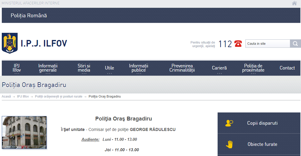This screenshot has width=301, height=156.
Task: Open the Stiri si media menu
Action: 84,68
